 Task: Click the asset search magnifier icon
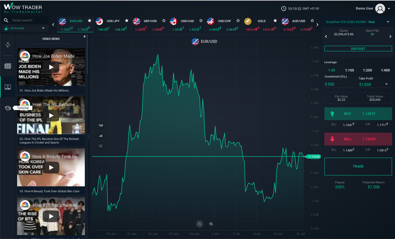coord(6,20)
